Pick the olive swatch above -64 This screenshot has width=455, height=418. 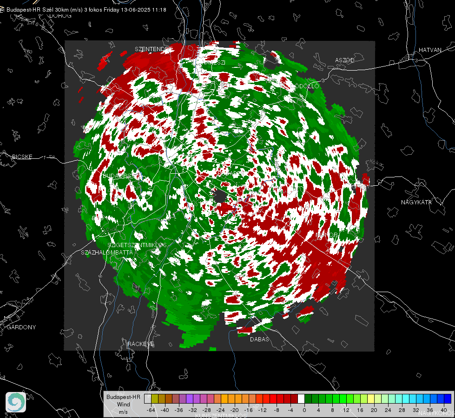(x=155, y=398)
